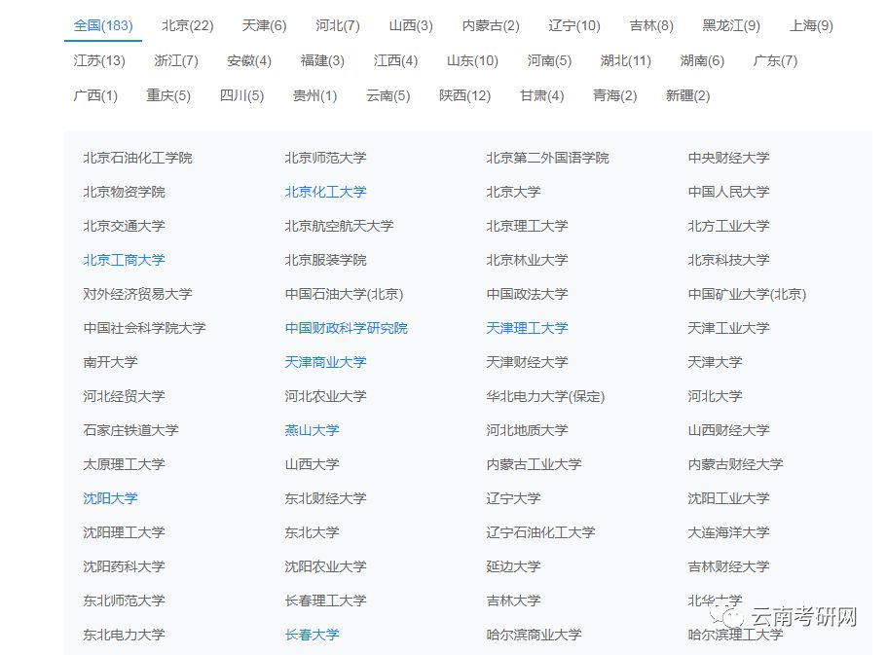Open the 浙江(7) tab

pos(176,61)
